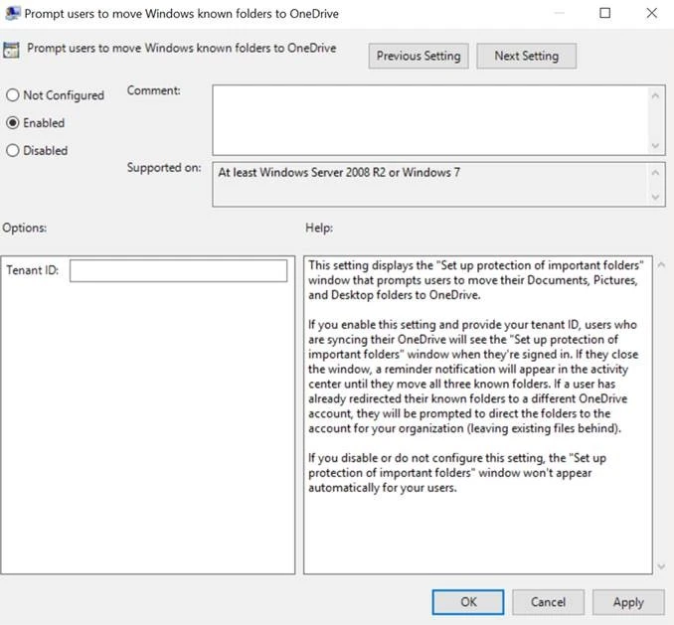Click the Supported on box scroll-up arrow
Image resolution: width=674 pixels, height=625 pixels.
[x=656, y=172]
